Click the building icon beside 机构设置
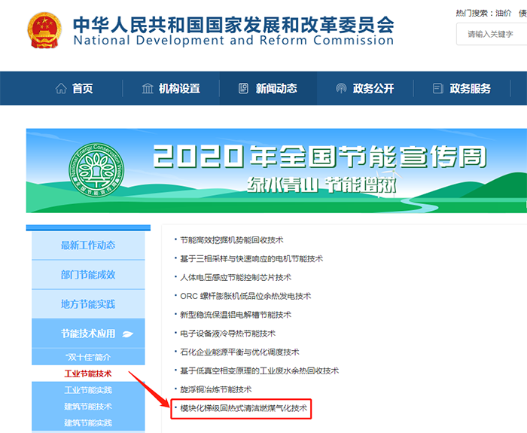Image resolution: width=527 pixels, height=433 pixels. pyautogui.click(x=148, y=88)
